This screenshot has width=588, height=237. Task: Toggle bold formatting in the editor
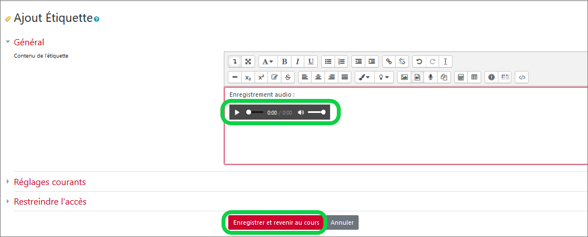pos(284,61)
